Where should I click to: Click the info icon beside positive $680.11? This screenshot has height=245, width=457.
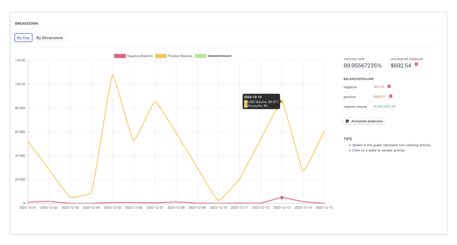[x=391, y=96]
